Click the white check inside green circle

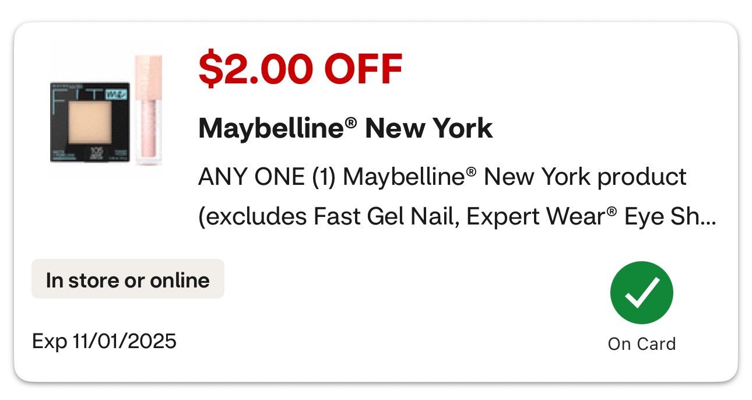pyautogui.click(x=641, y=293)
